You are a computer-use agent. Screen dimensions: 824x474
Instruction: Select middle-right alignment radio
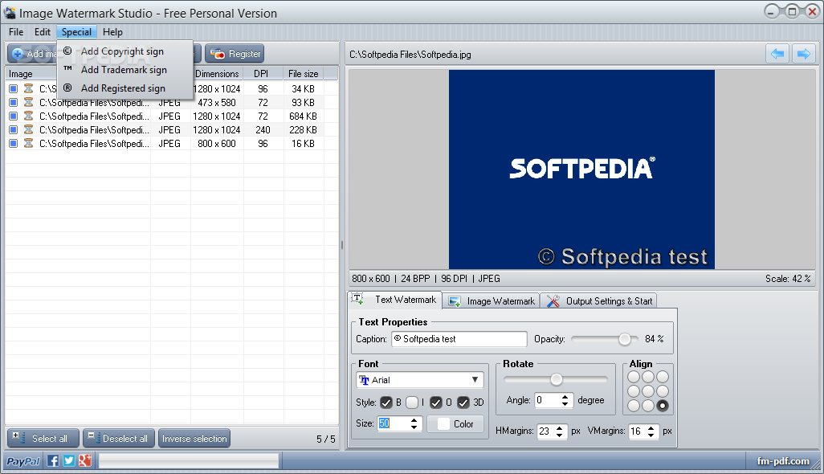tap(663, 391)
